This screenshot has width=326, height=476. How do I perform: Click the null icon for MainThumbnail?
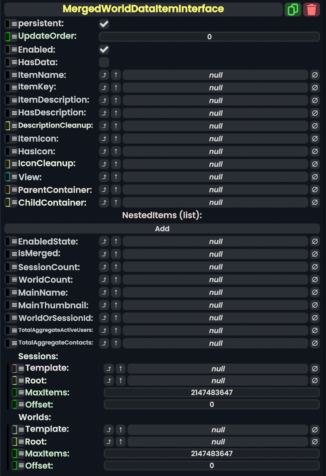pyautogui.click(x=315, y=305)
